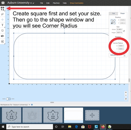The width and height of the screenshot is (131, 130).
Task: Open McAfee from taskbar
Action: click(x=90, y=127)
